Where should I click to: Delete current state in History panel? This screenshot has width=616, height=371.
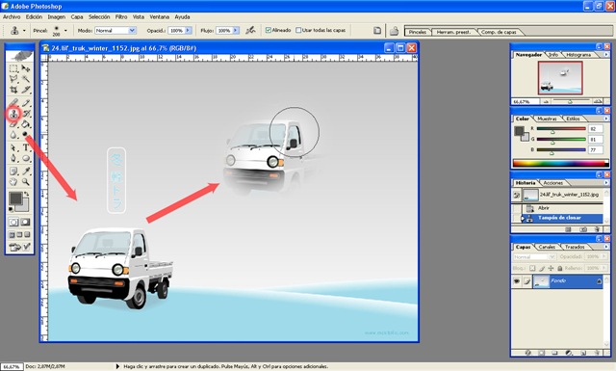pos(597,229)
